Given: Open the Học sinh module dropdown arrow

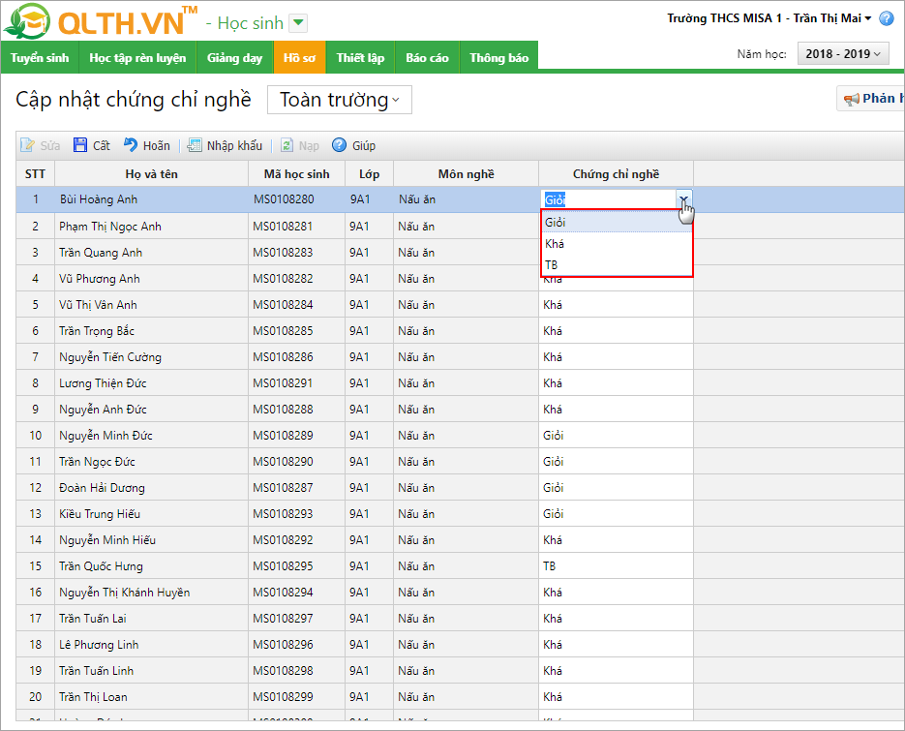Looking at the screenshot, I should tap(298, 23).
